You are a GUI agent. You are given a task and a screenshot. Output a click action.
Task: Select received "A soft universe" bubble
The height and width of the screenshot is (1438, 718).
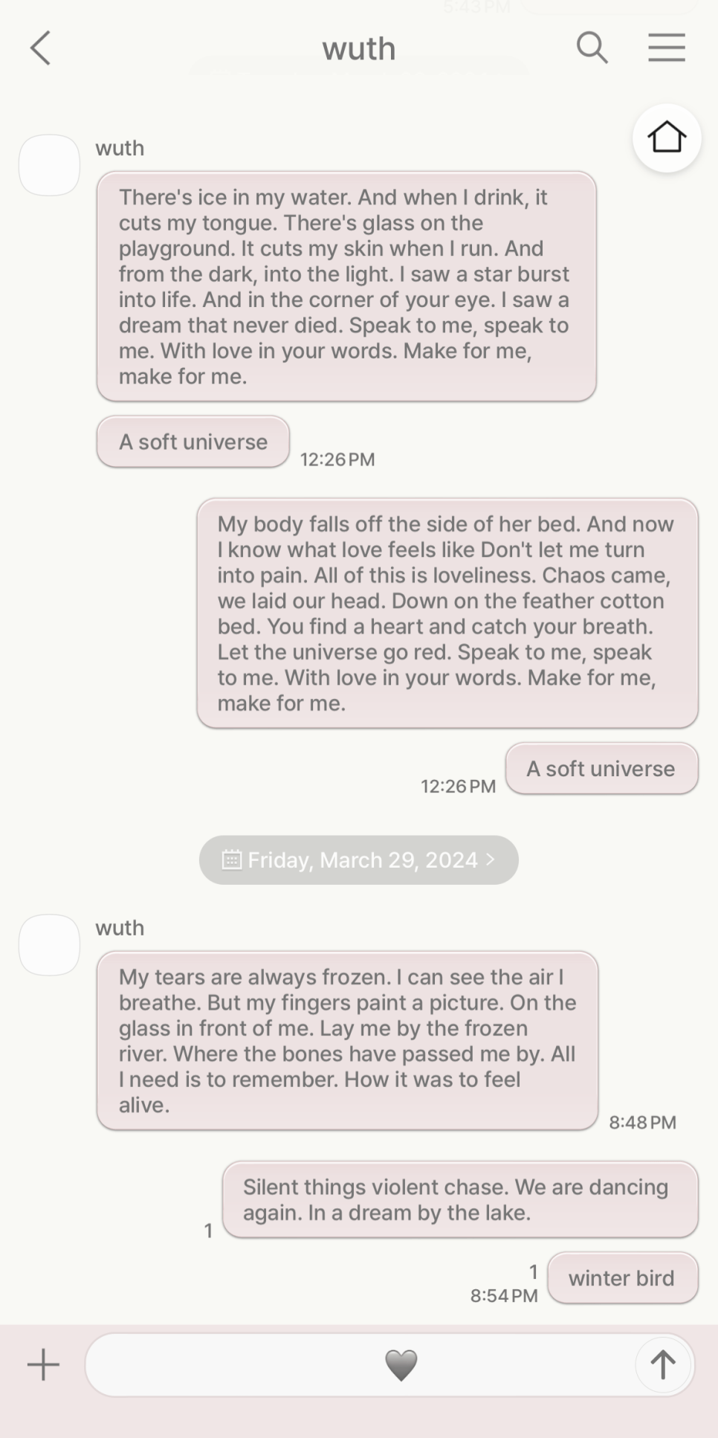pyautogui.click(x=193, y=442)
